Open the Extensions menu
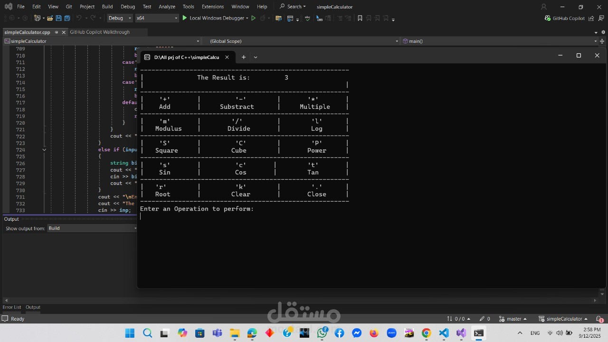Viewport: 608px width, 342px height. (213, 7)
